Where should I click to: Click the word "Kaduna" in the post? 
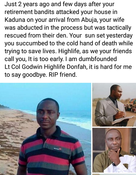15,20
